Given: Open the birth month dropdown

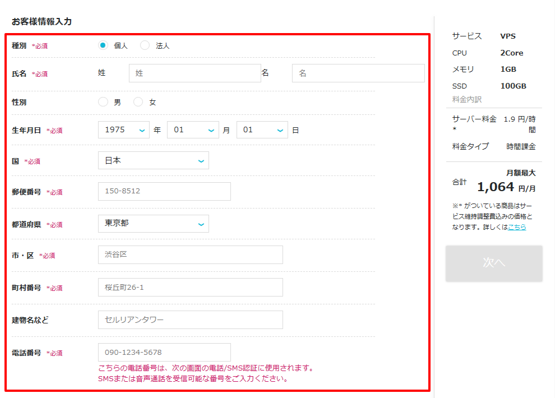Looking at the screenshot, I should click(x=192, y=130).
